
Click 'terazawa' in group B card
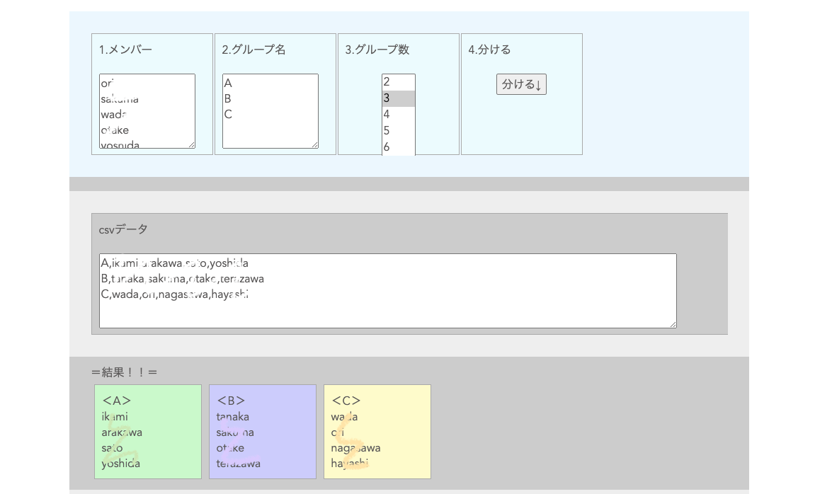[x=238, y=464]
